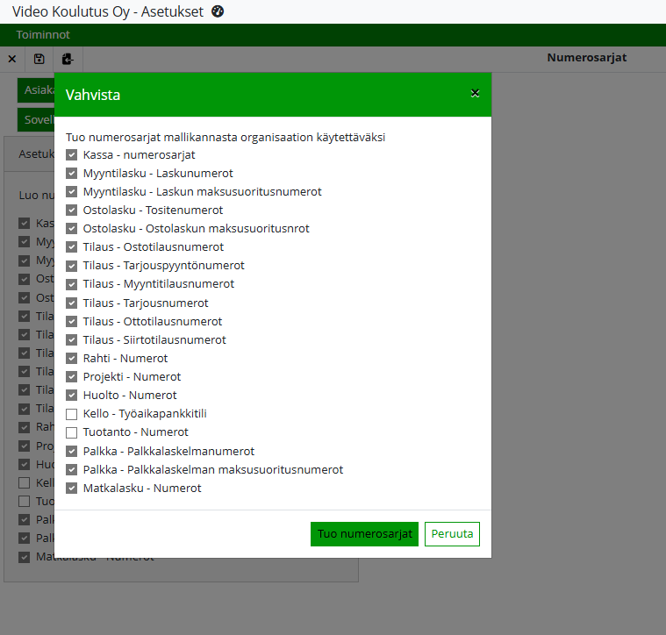Deselect Tilaus - Tarjouspyyntönumerot checkbox
The height and width of the screenshot is (635, 666).
pos(72,266)
